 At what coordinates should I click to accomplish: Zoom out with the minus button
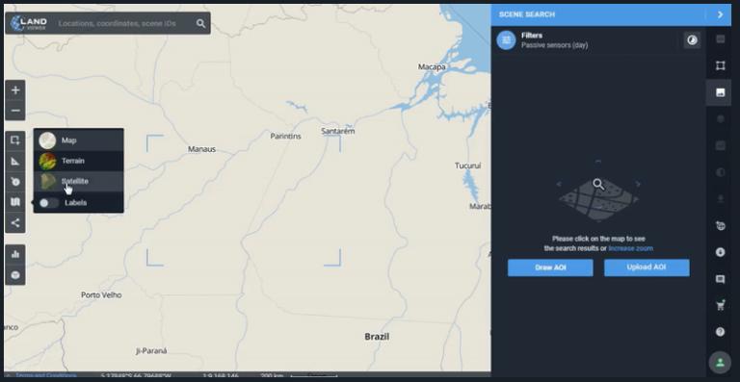(15, 111)
